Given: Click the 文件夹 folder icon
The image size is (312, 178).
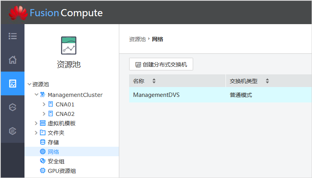Looking at the screenshot, I should 43,133.
